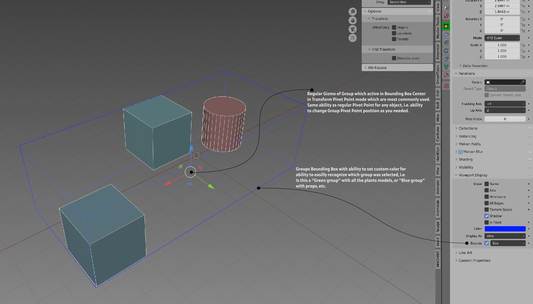Click the blue viewport Color swatch
This screenshot has width=533, height=304.
tap(505, 229)
